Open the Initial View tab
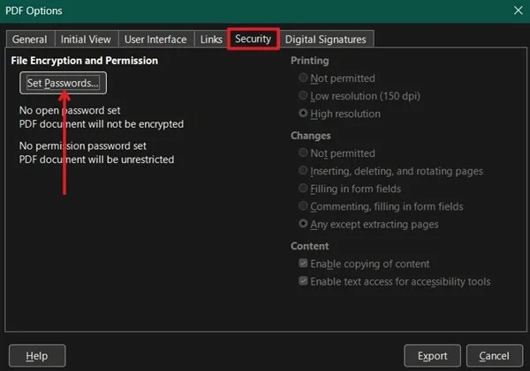The width and height of the screenshot is (530, 371). point(86,40)
